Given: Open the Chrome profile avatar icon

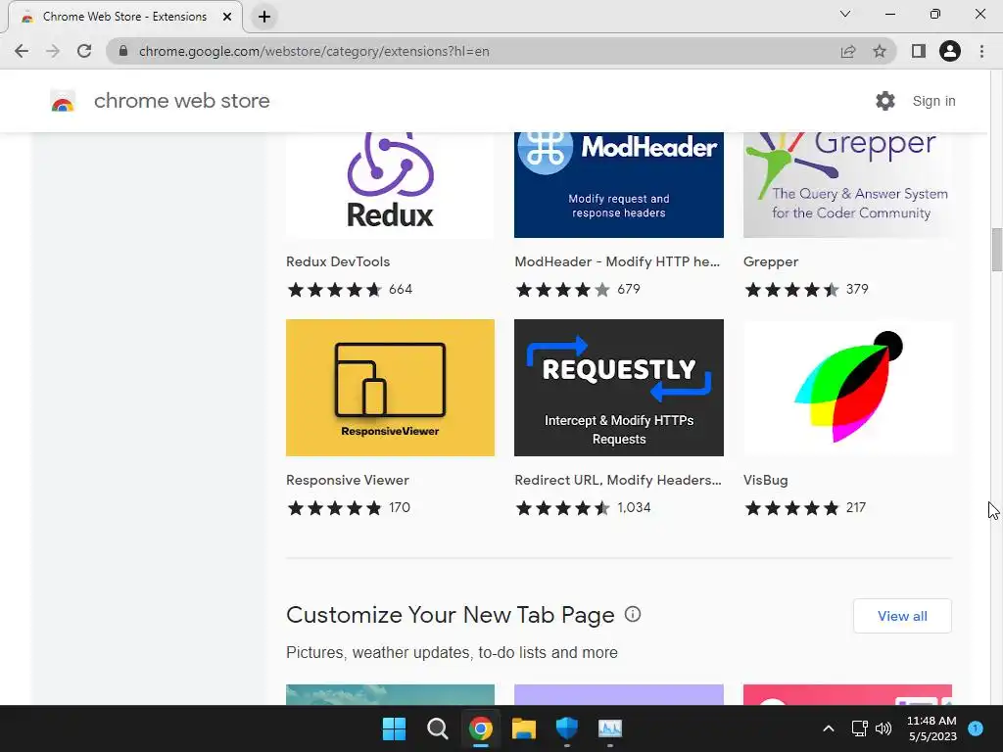Looking at the screenshot, I should [950, 51].
